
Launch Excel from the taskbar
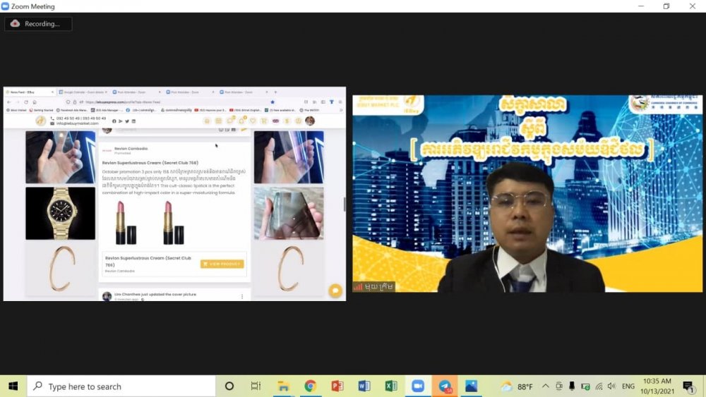[391, 386]
